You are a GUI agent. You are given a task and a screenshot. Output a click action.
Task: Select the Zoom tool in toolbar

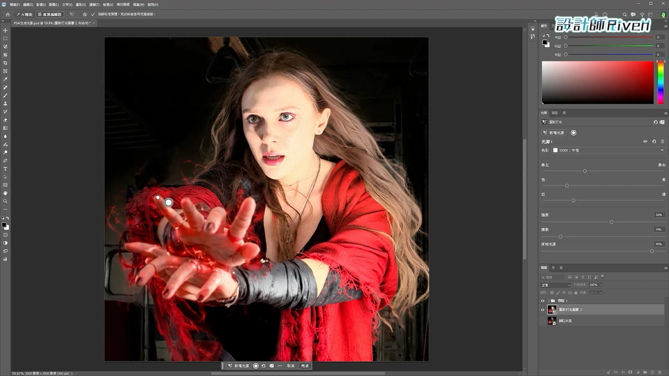(x=5, y=201)
